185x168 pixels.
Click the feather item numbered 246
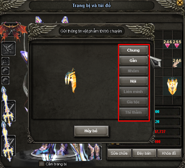[x=177, y=63]
